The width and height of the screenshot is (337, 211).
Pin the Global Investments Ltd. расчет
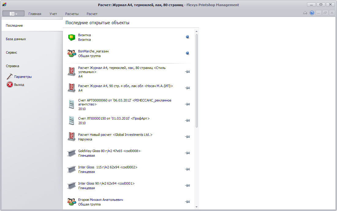coord(187,136)
